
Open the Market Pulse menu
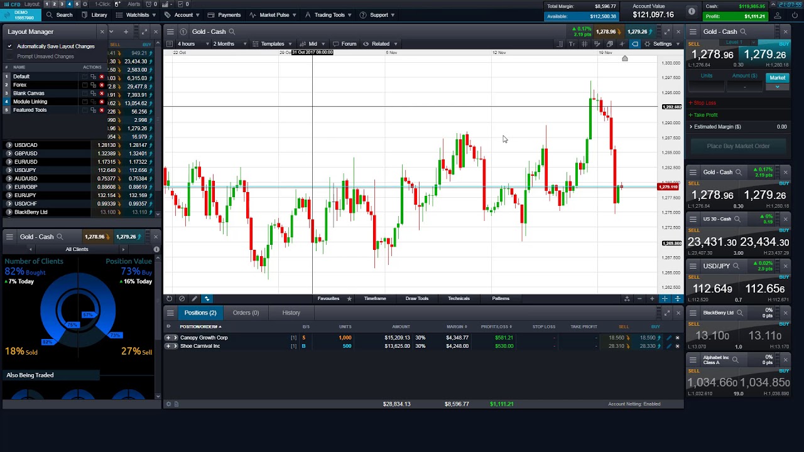tap(273, 15)
